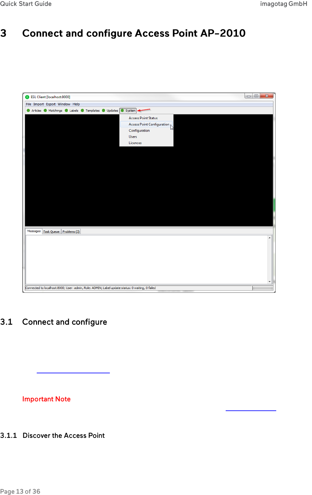The height and width of the screenshot is (495, 312).
Task: Click the '3.1.1 Discover the Access Point' heading
Action: [x=52, y=436]
